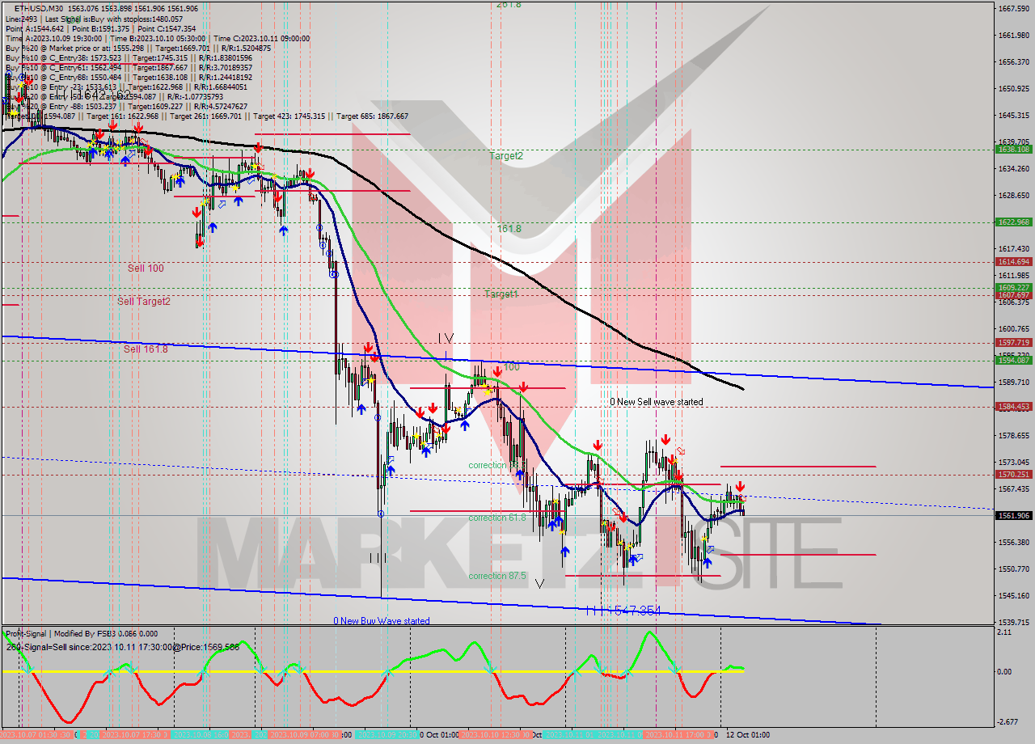
Task: Click the indicator scale value 2.11
Action: [x=1003, y=633]
